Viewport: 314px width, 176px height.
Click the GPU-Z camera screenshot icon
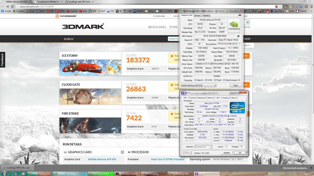click(240, 15)
